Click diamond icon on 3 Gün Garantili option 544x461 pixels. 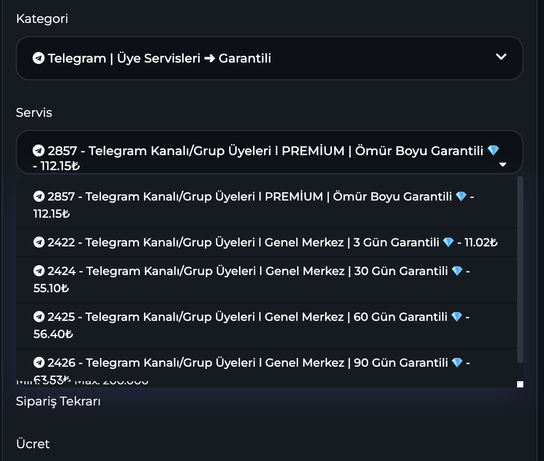(x=449, y=242)
